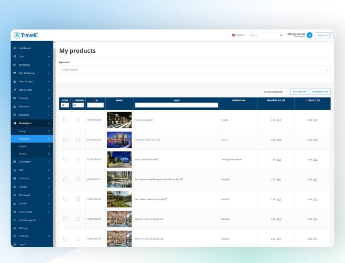Open external link icon for Hotel Casa Santamaria
This screenshot has height=263, width=345.
pyautogui.click(x=157, y=160)
